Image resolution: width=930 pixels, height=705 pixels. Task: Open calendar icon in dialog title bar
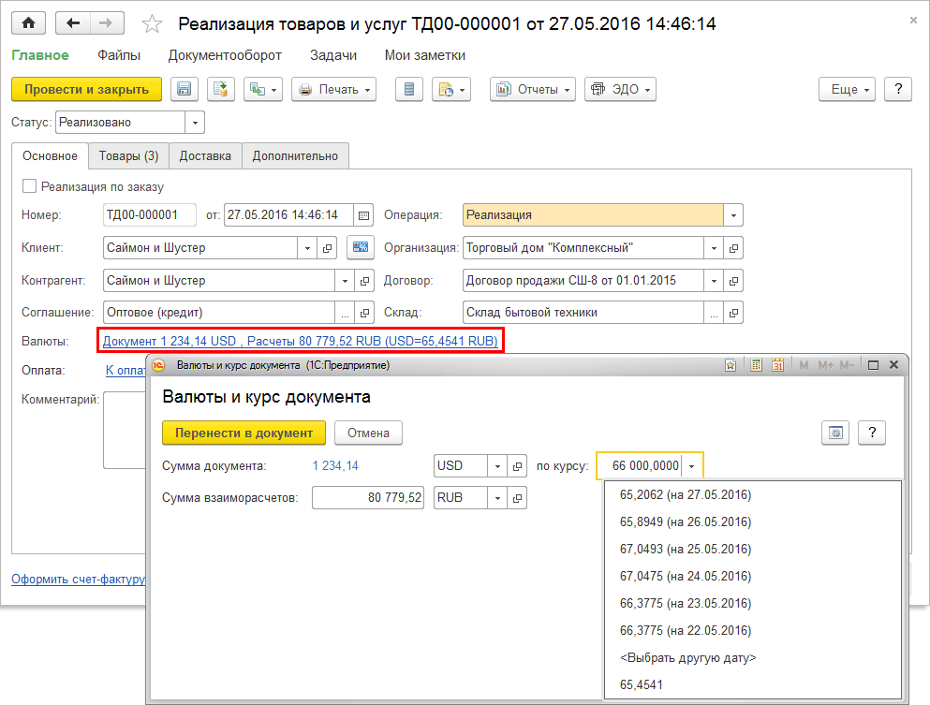(777, 365)
